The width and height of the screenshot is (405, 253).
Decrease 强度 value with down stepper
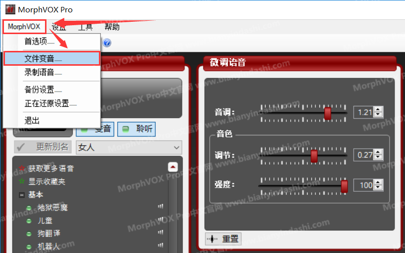[x=378, y=188]
